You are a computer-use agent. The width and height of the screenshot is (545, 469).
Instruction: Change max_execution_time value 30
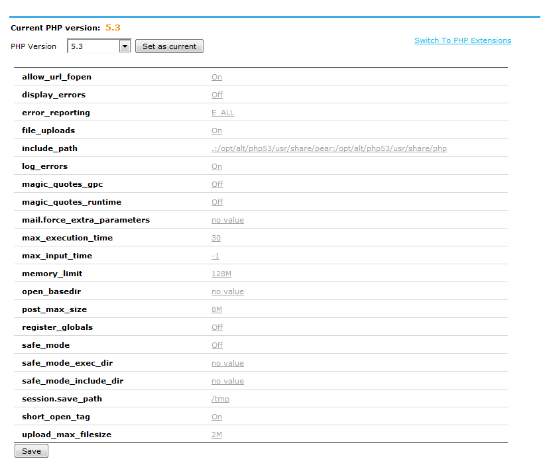point(216,238)
